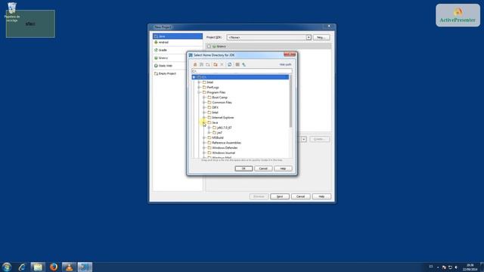484x272 pixels.
Task: Click Next in New Project dialog
Action: tap(280, 196)
